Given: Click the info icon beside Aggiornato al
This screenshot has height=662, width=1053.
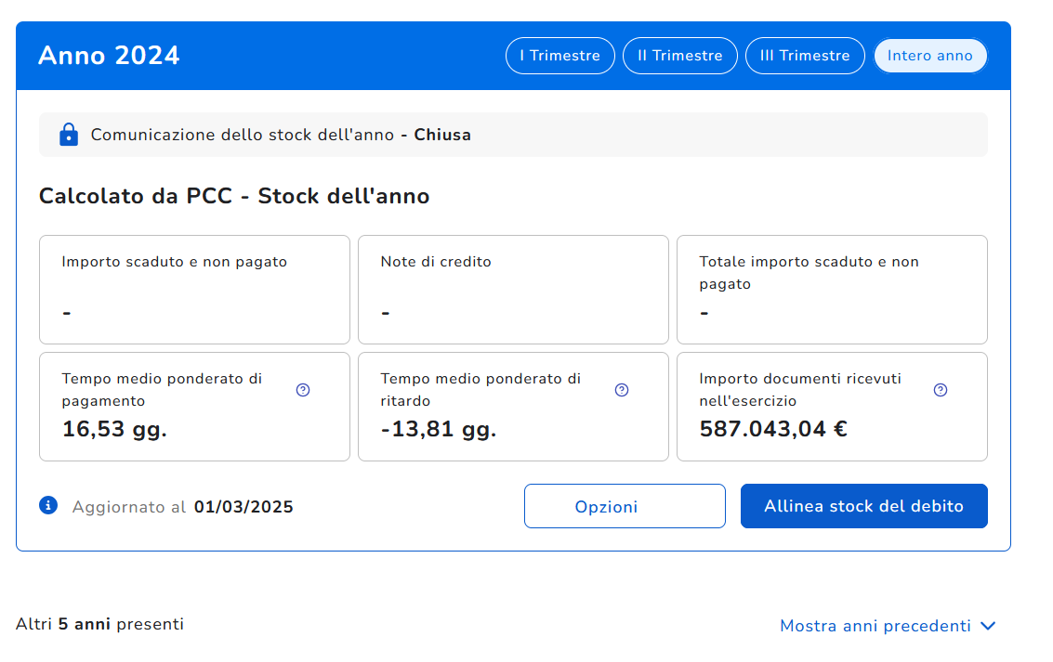Looking at the screenshot, I should (x=48, y=505).
